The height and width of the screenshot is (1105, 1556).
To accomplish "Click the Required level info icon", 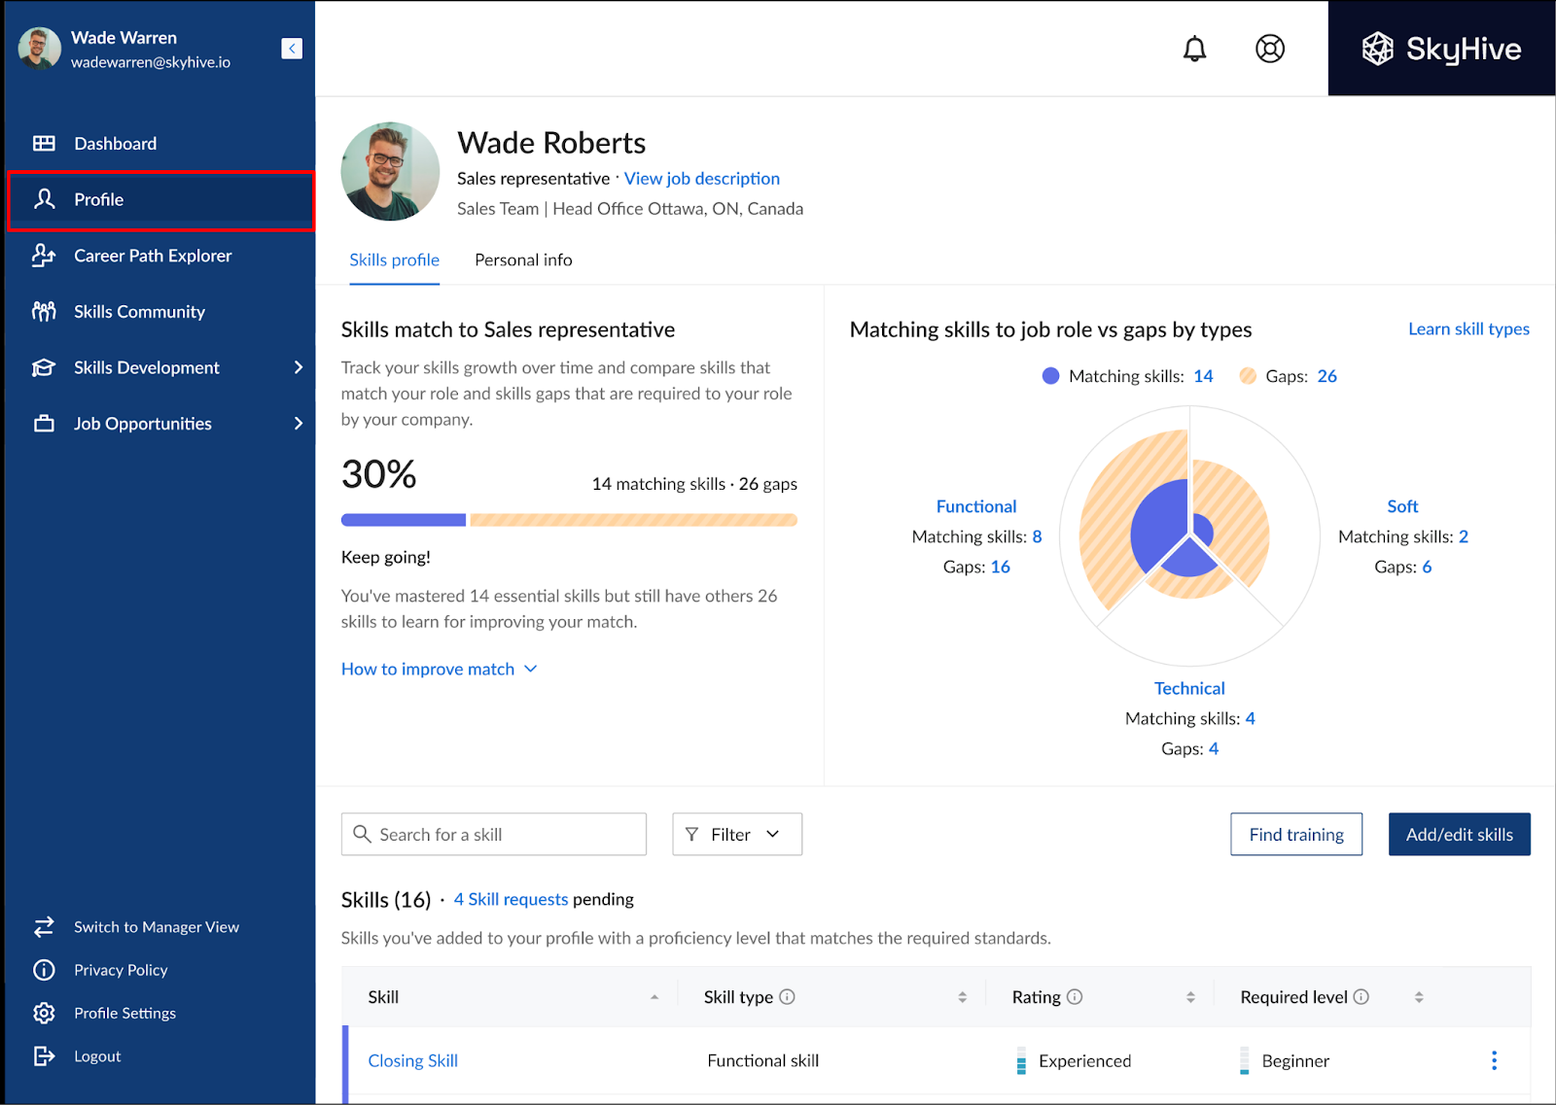I will pos(1361,997).
